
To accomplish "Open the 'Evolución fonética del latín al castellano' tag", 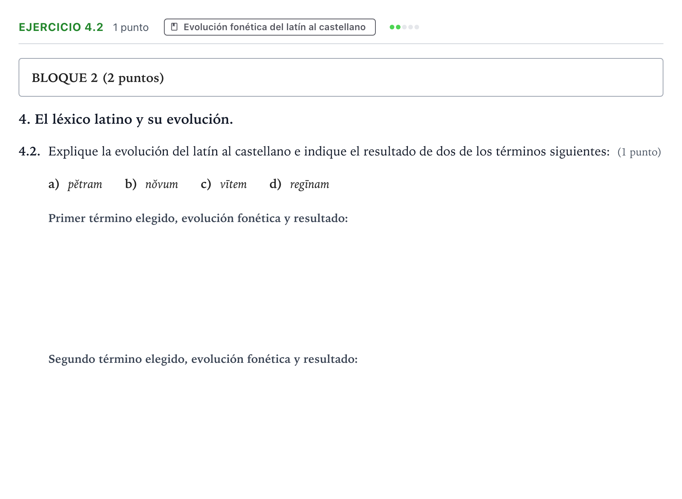I will (269, 27).
